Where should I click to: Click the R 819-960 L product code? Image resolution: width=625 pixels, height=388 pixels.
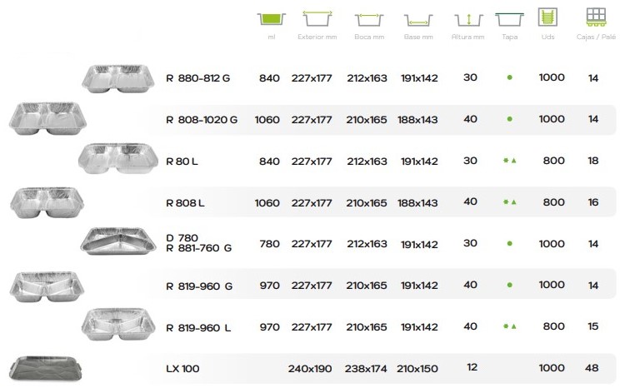pyautogui.click(x=198, y=328)
